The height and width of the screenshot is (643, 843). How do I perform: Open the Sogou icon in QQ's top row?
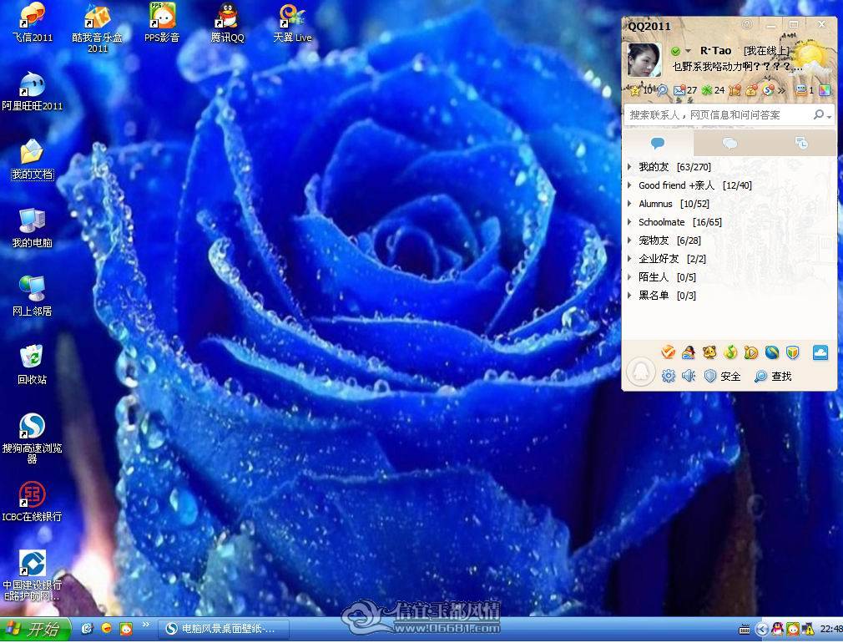(768, 90)
